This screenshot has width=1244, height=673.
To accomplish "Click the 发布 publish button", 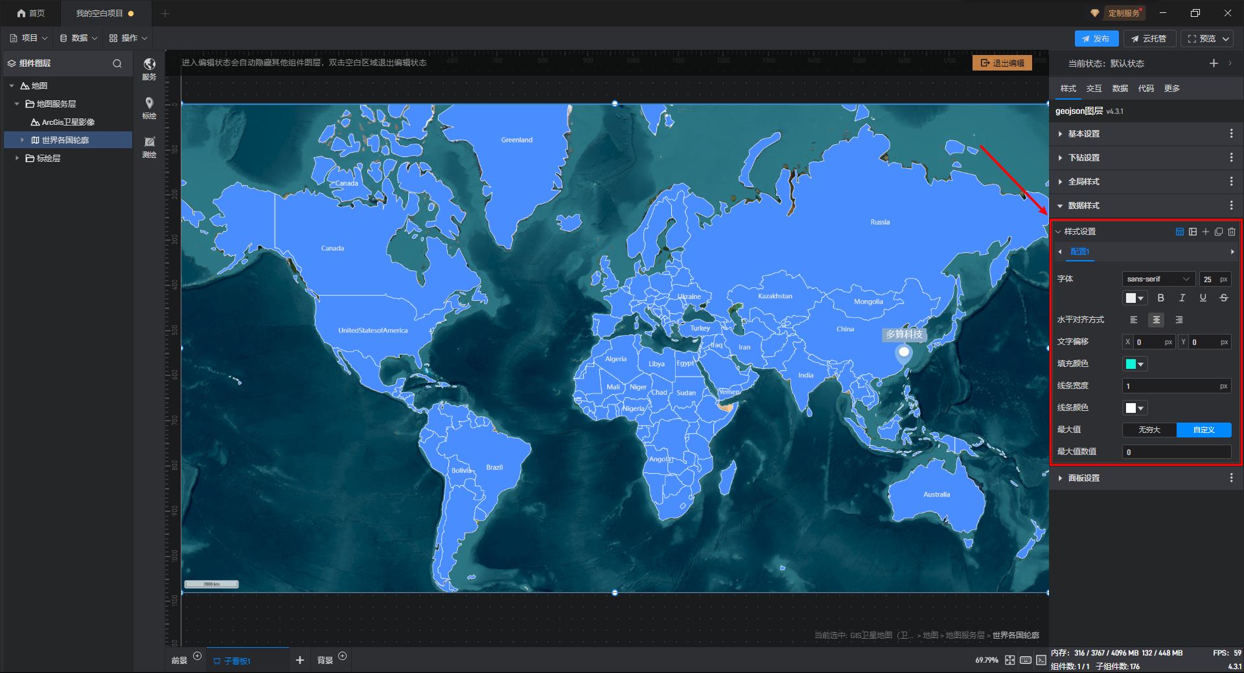I will click(1096, 39).
